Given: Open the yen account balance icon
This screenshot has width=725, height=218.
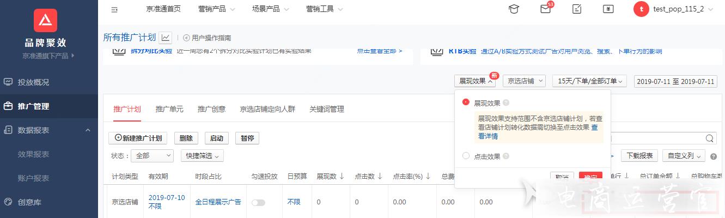Looking at the screenshot, I should point(608,9).
